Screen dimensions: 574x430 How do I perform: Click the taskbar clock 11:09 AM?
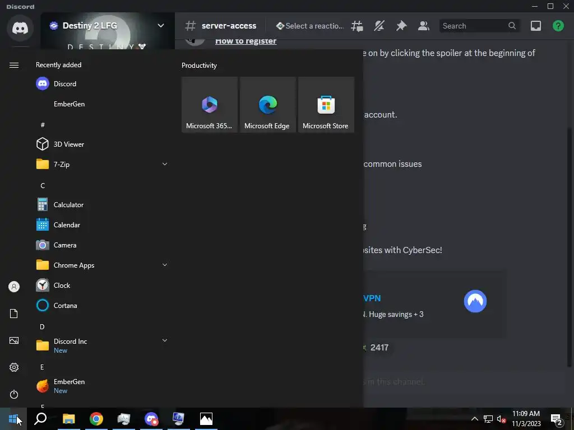[x=526, y=419]
